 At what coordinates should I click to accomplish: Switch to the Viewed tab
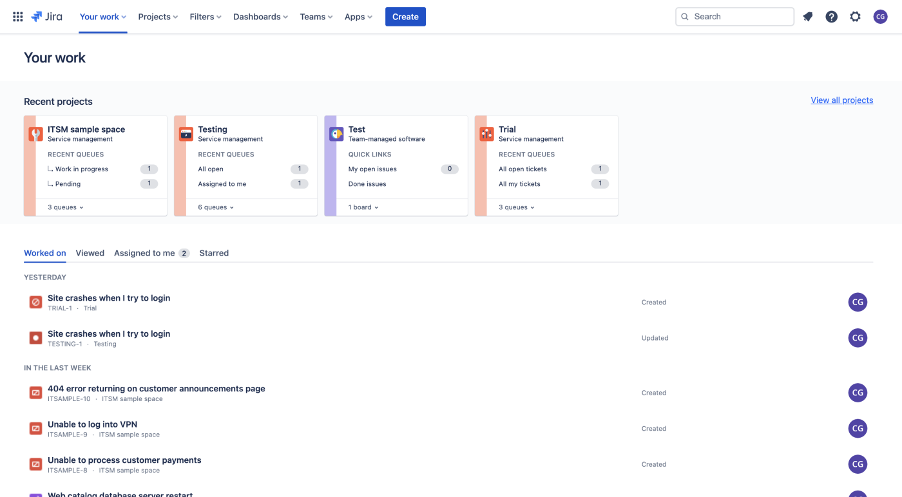point(90,253)
